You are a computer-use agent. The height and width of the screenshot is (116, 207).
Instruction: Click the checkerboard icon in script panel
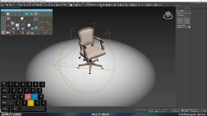coord(36,14)
